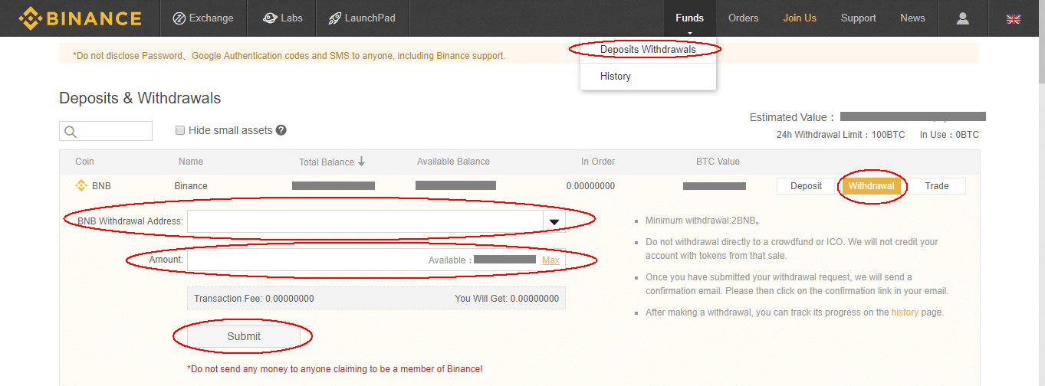Click the BNB coin icon
The image size is (1045, 386).
81,185
